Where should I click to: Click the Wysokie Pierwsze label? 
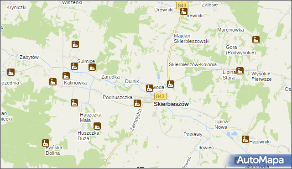tap(261, 76)
